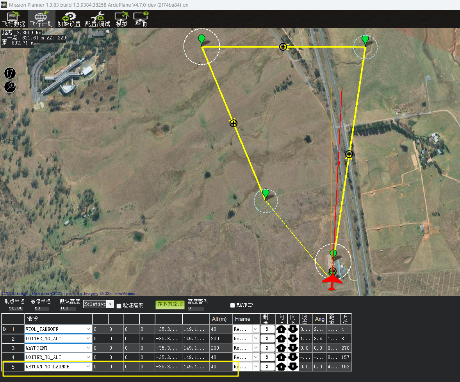Move VTOL_TAKEOFF row down with arrow
The width and height of the screenshot is (460, 382).
(293, 329)
